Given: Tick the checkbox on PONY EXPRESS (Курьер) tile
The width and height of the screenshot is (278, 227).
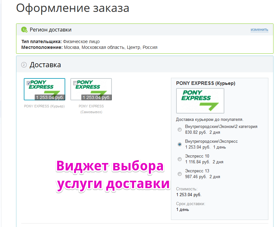Looking at the screenshot, I should [x=29, y=83].
